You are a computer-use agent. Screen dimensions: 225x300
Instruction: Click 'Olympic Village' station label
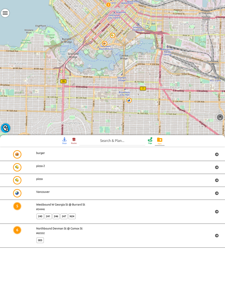tap(122, 79)
